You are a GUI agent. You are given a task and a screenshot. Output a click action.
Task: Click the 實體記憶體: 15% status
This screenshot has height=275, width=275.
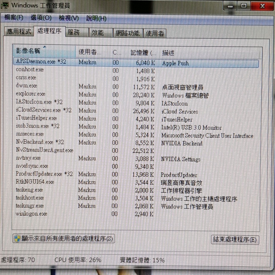[142, 260]
